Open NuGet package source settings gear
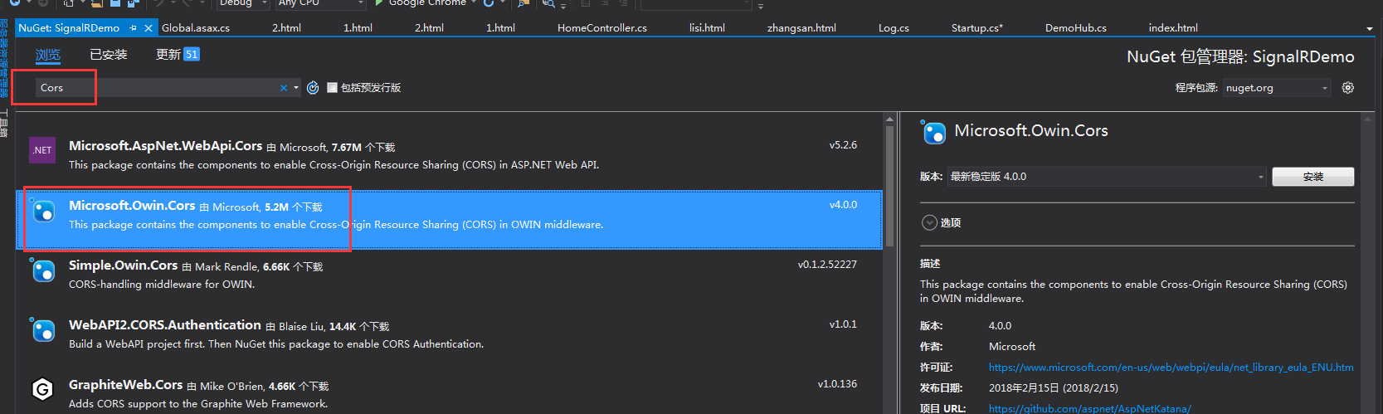1383x414 pixels. (1348, 88)
